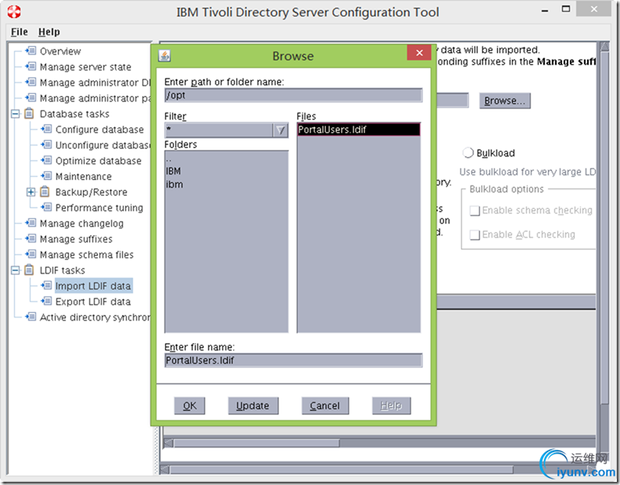The width and height of the screenshot is (620, 485).
Task: Select Import LDIF data tree item
Action: pos(93,286)
